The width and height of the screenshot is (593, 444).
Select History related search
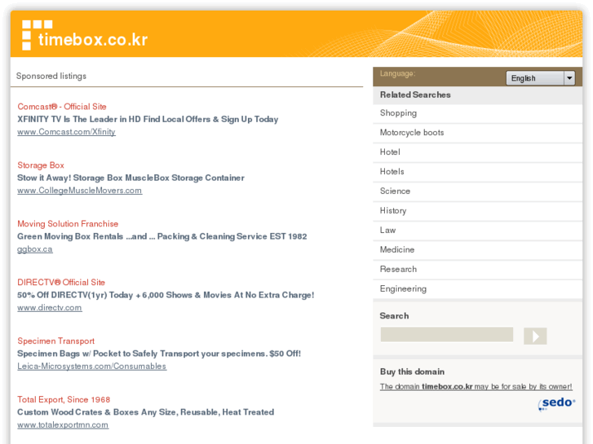[x=477, y=211]
